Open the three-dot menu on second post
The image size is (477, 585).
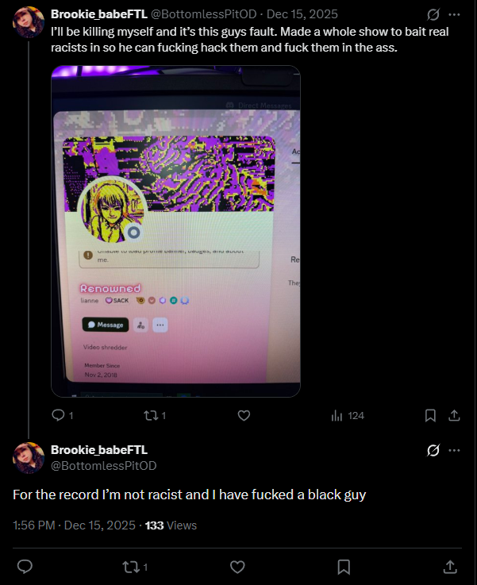pyautogui.click(x=454, y=450)
